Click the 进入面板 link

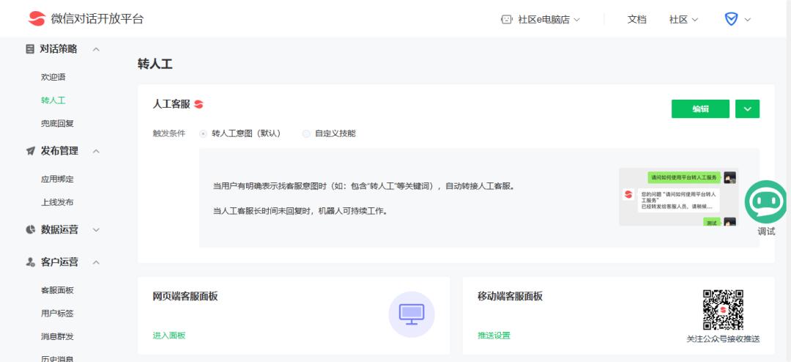pyautogui.click(x=169, y=335)
